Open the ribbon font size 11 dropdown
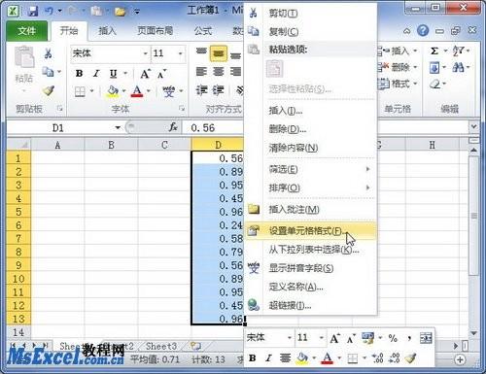This screenshot has width=486, height=374. coord(180,53)
